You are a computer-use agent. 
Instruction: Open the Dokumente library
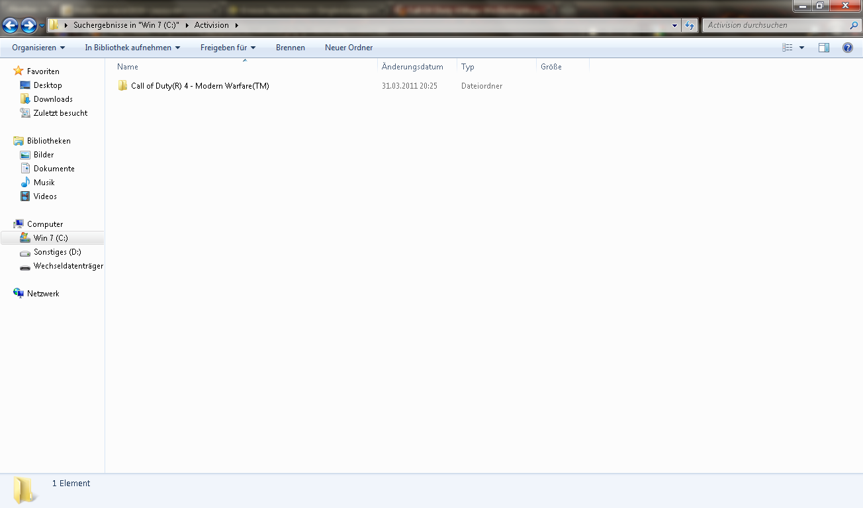(x=54, y=169)
